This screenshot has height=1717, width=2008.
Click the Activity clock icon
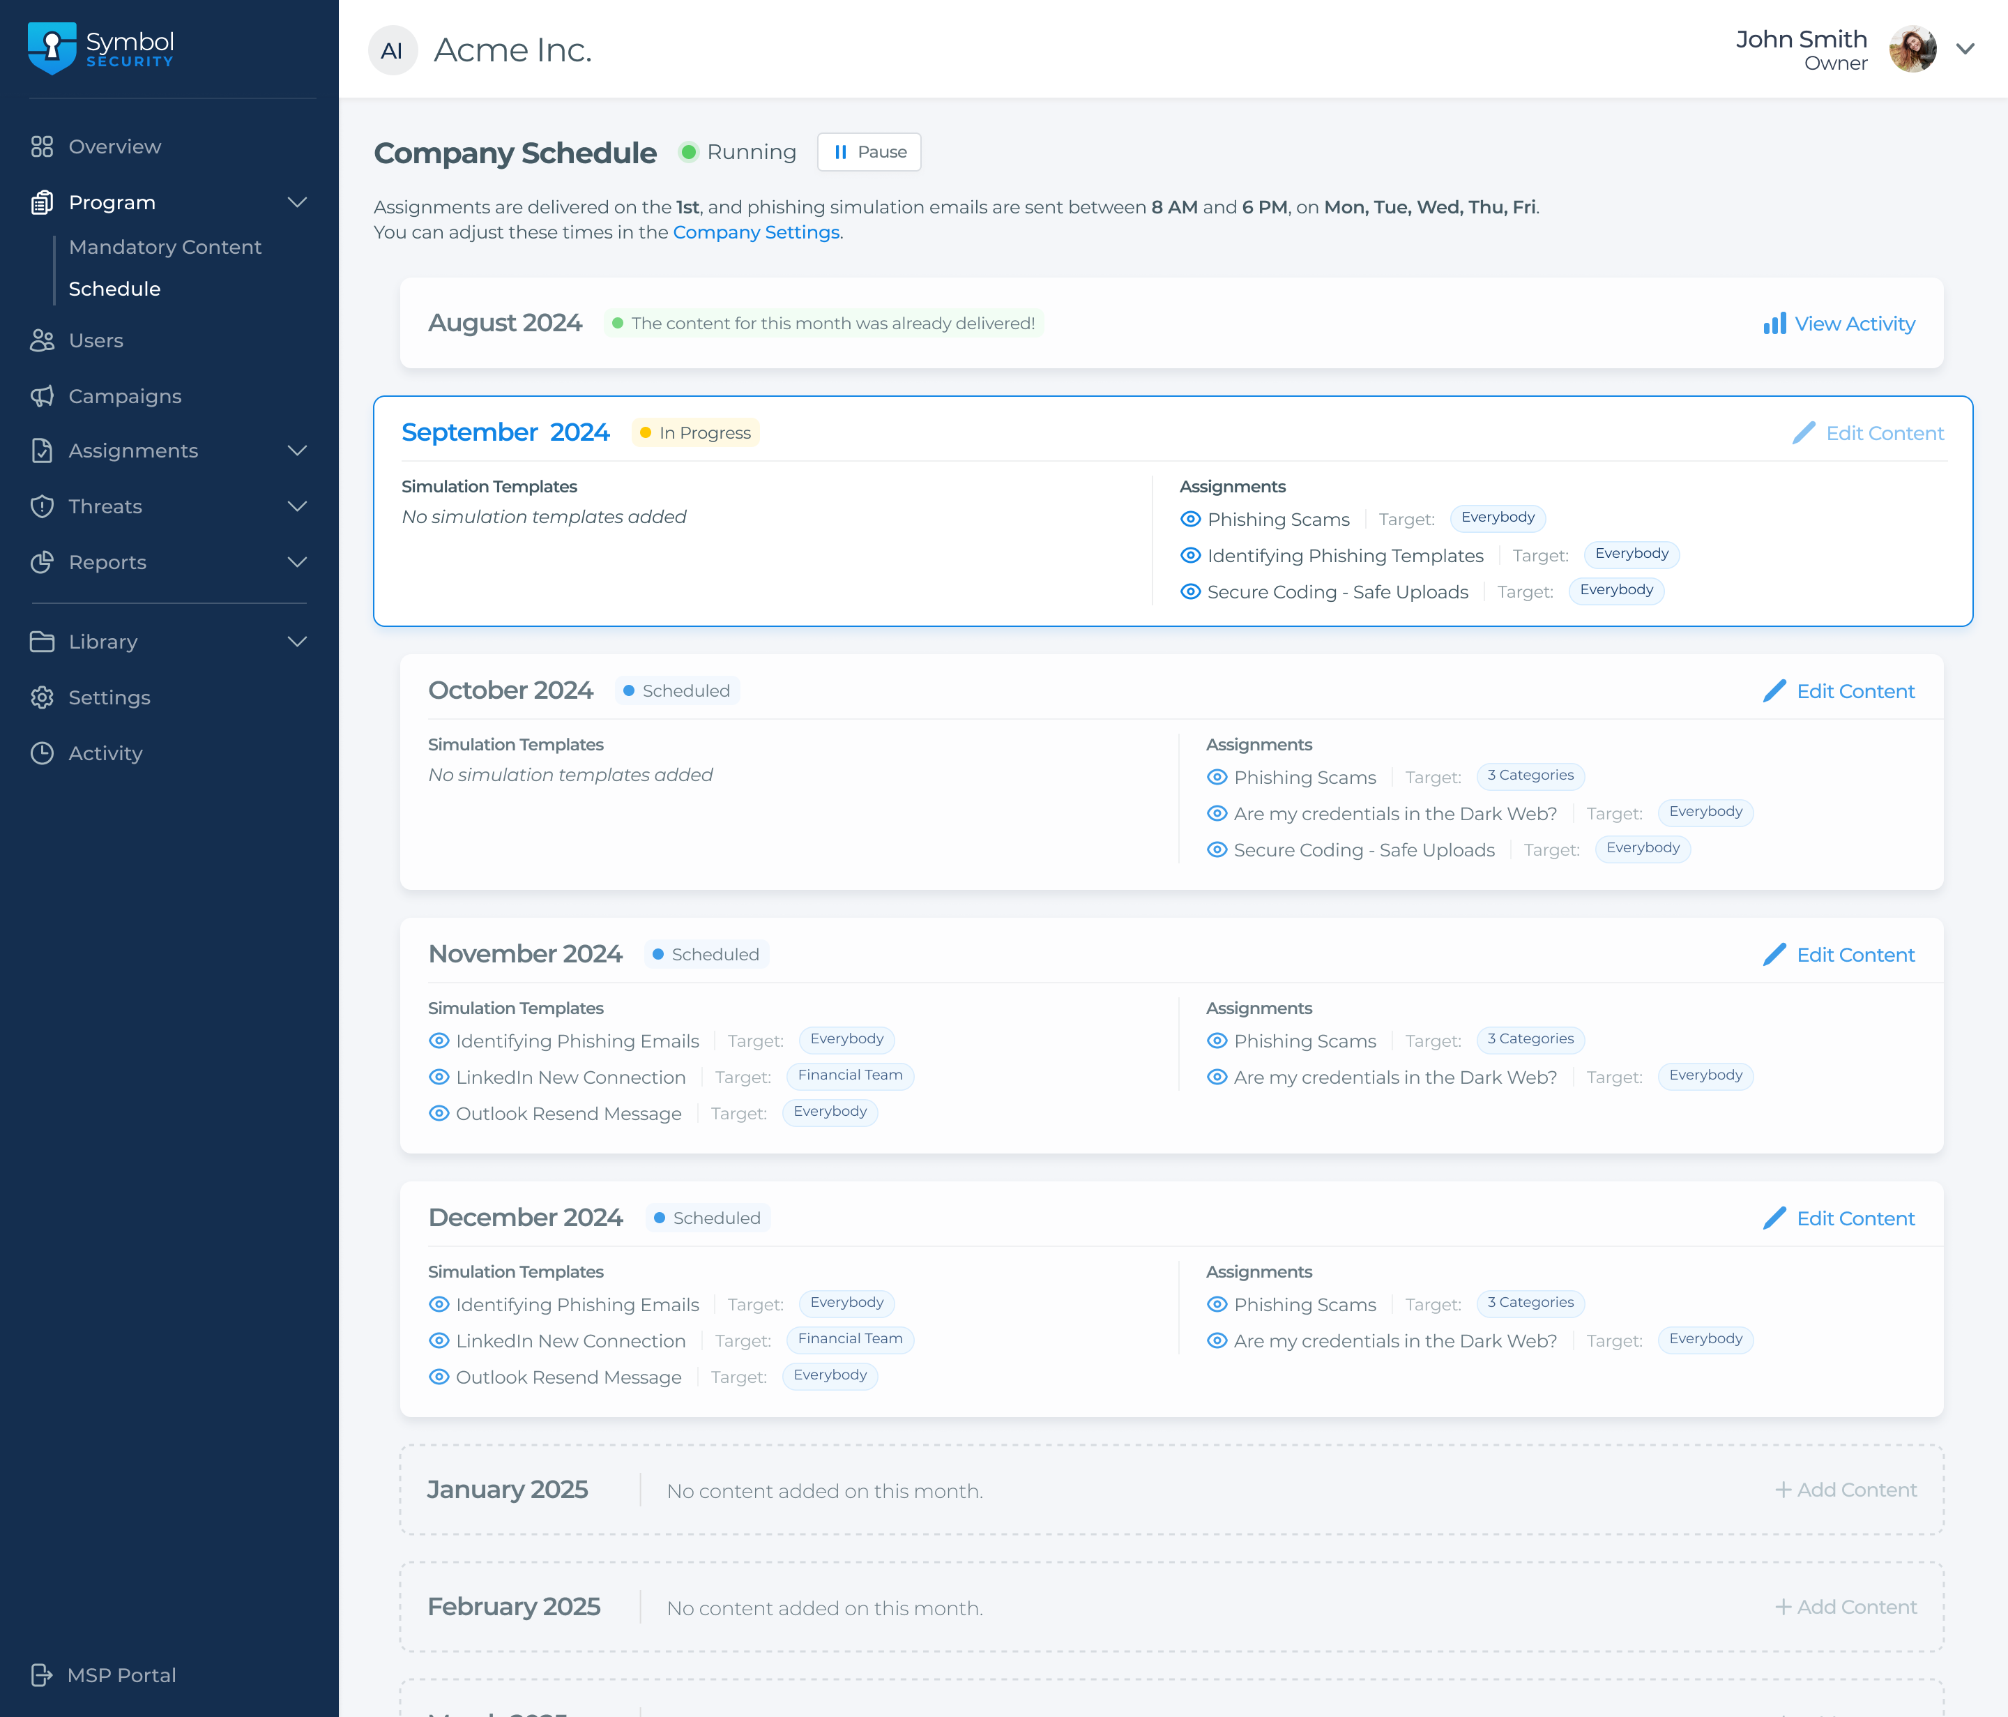(42, 753)
